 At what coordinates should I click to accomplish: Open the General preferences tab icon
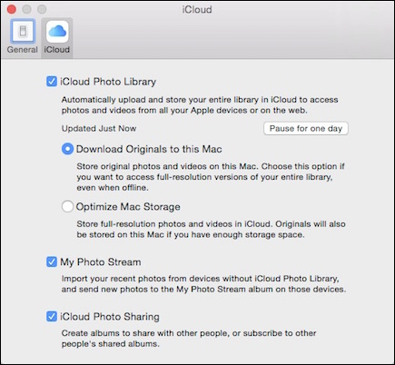[x=23, y=31]
